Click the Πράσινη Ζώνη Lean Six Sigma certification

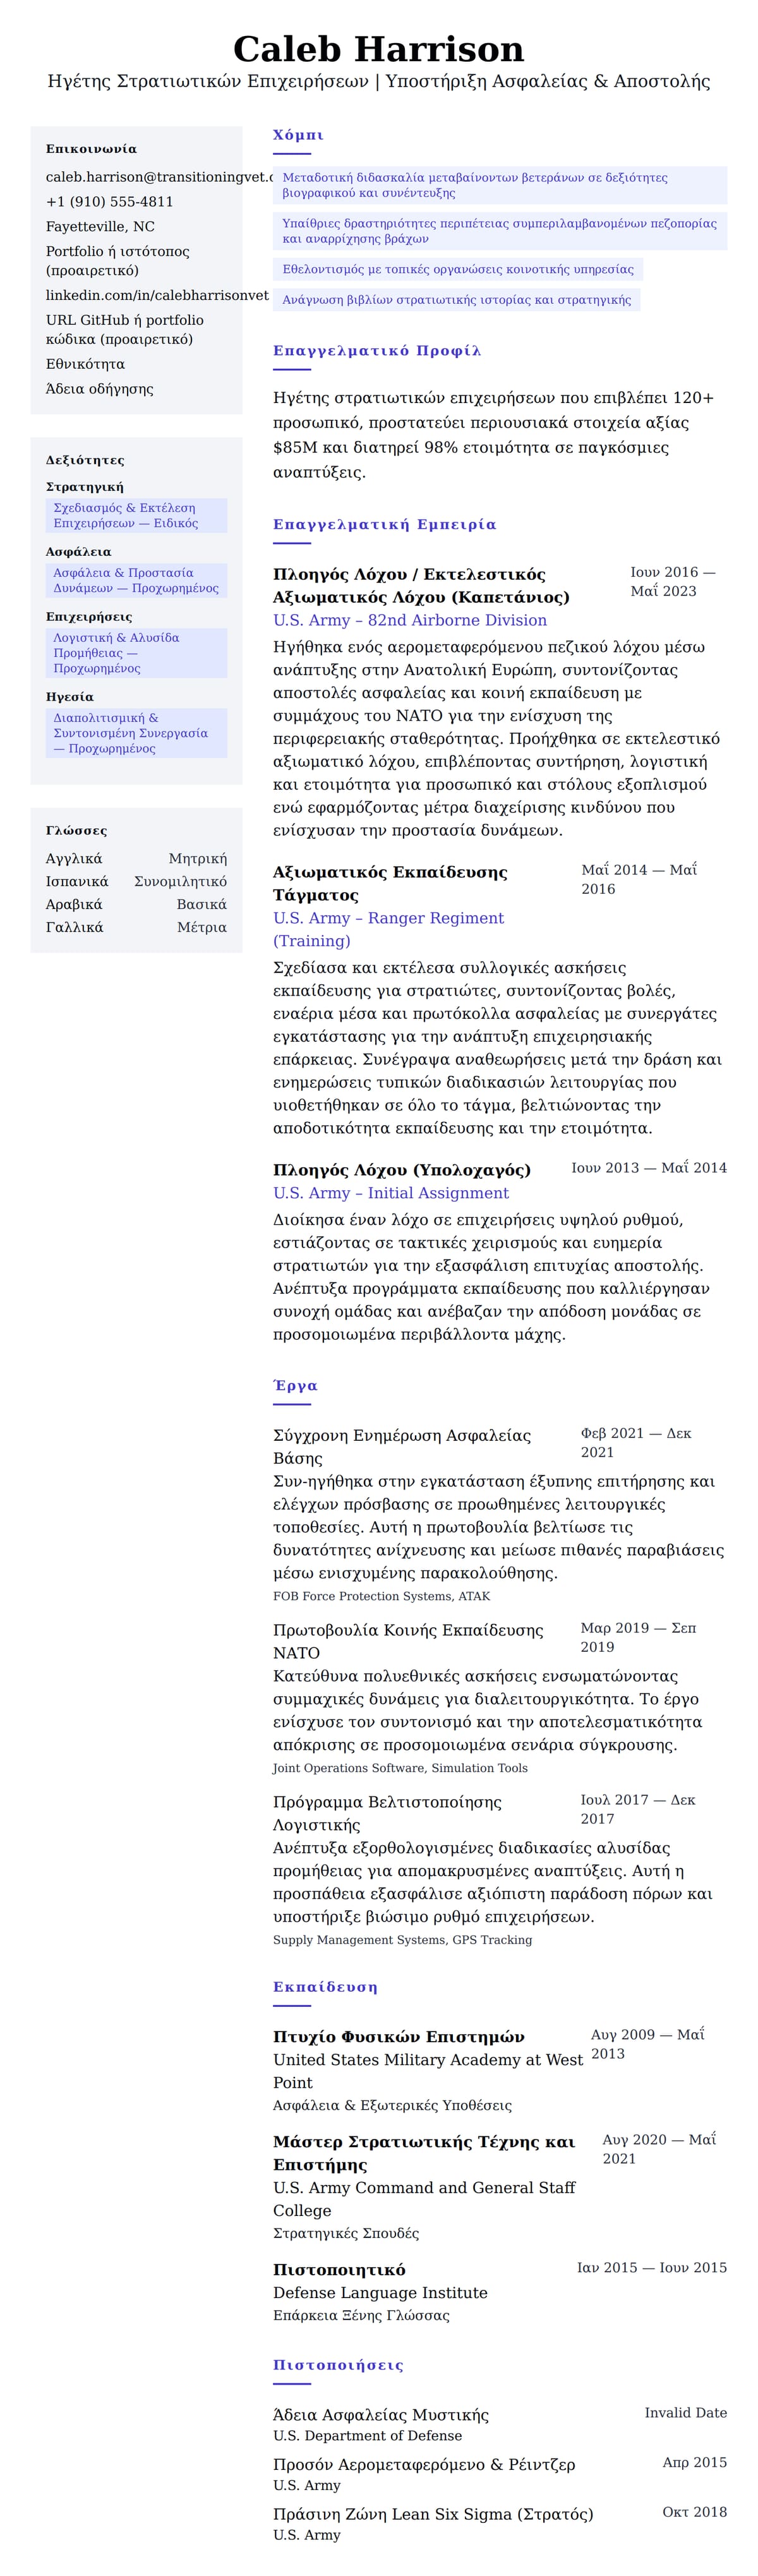(x=433, y=2513)
